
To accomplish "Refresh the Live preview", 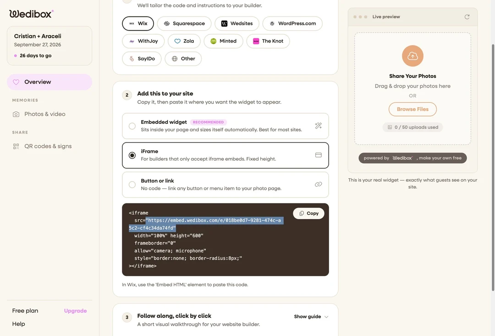I will click(467, 17).
